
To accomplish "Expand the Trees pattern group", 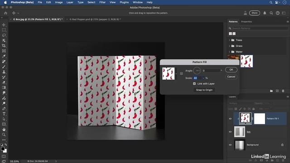I will [x=230, y=40].
